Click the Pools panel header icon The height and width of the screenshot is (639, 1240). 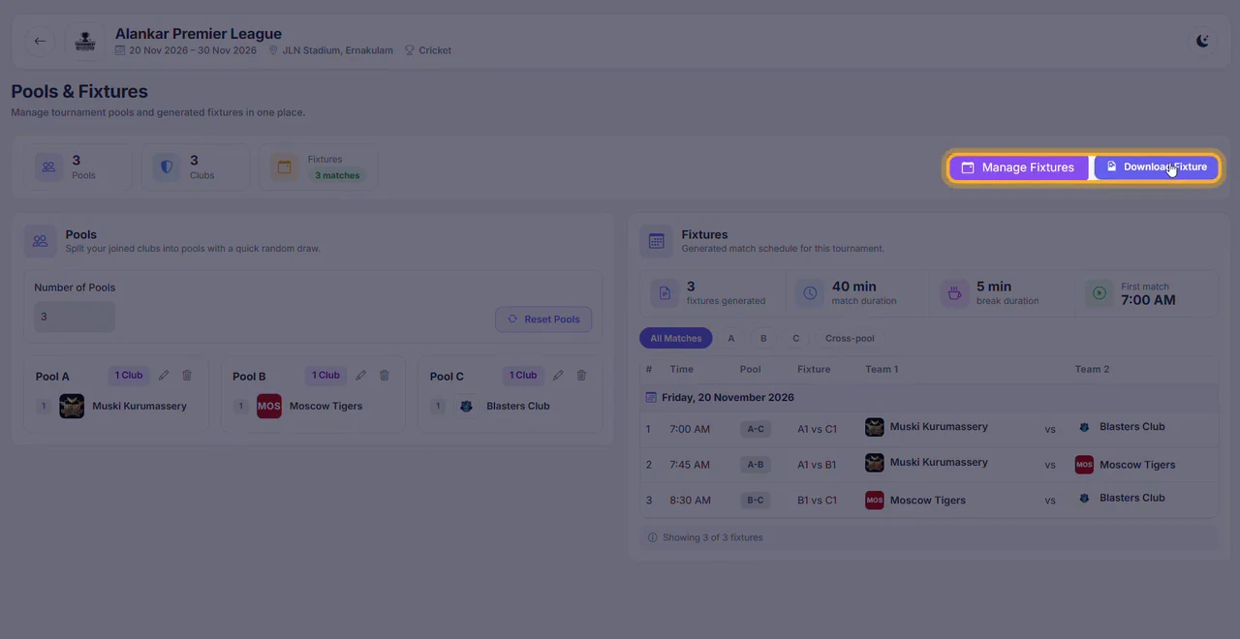(x=40, y=241)
